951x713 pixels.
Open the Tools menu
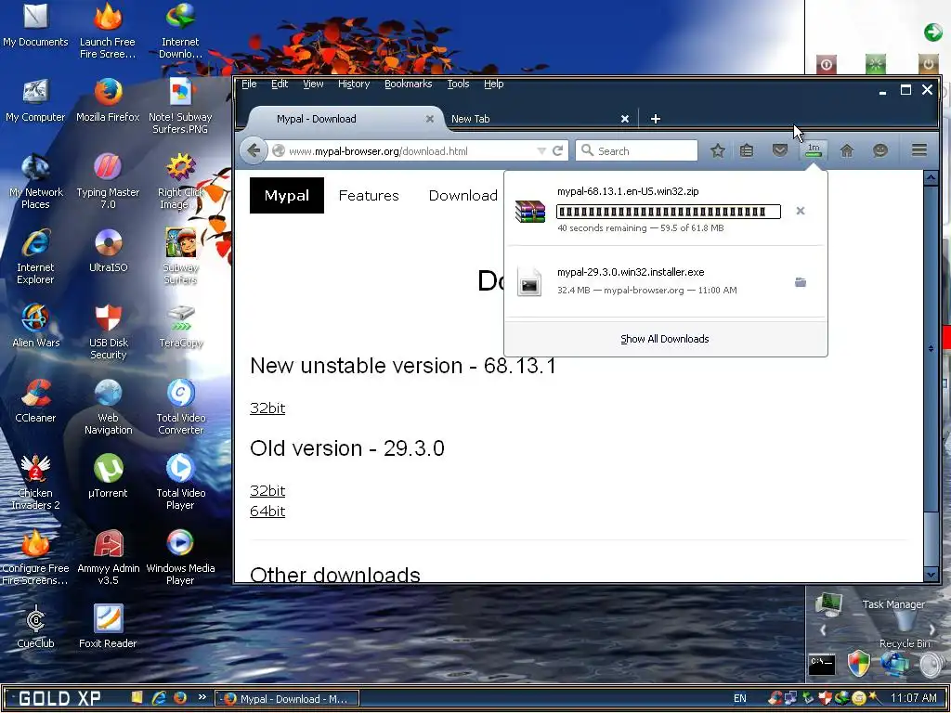coord(458,84)
